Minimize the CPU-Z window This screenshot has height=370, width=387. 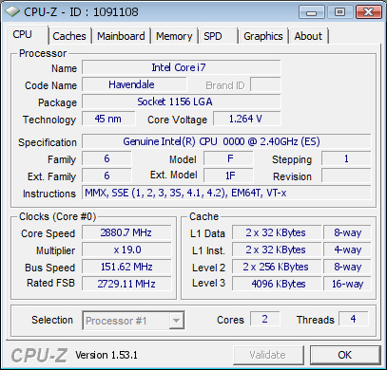point(312,12)
